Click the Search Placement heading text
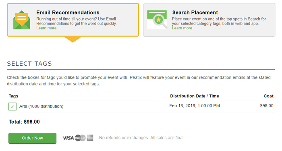Image resolution: width=282 pixels, height=151 pixels. tap(195, 12)
